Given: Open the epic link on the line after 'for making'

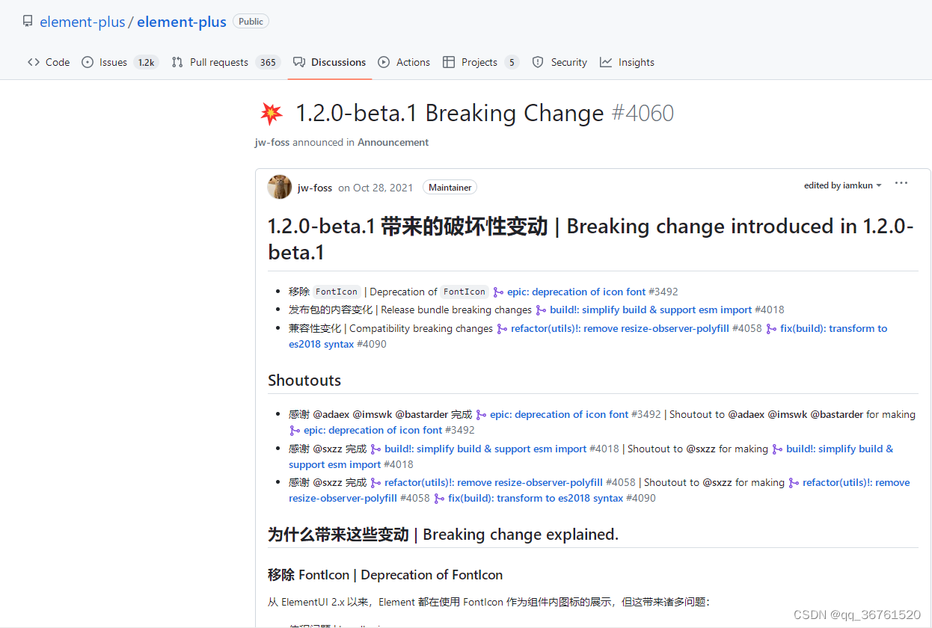Looking at the screenshot, I should click(x=373, y=430).
